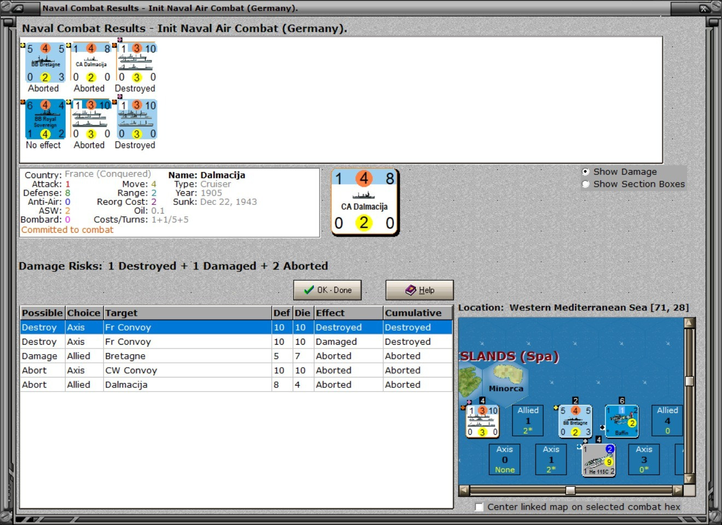Click the Committed to combat status text
722x525 pixels.
[67, 230]
